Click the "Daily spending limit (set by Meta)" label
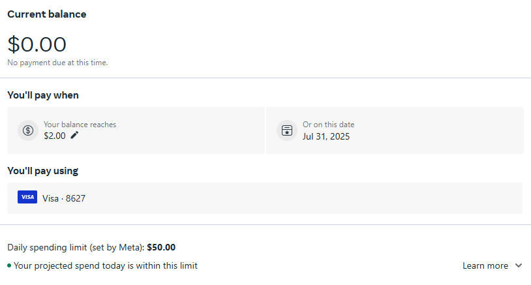The height and width of the screenshot is (285, 531). click(76, 247)
